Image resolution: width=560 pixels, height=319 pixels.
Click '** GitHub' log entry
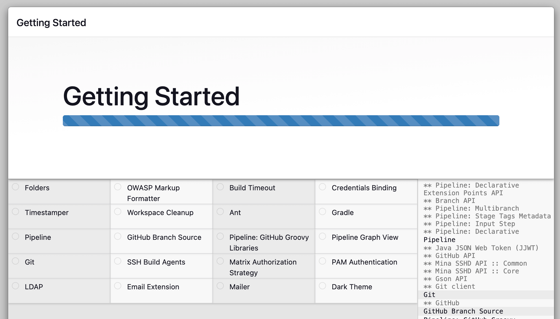click(x=441, y=303)
